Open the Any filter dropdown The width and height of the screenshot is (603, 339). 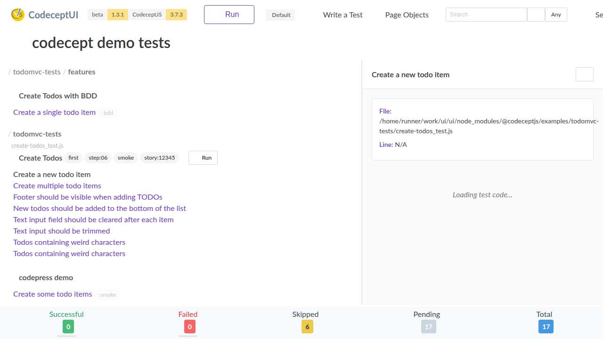(556, 15)
